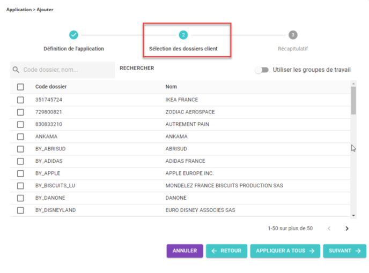Tick the BY_APPLE checkbox
Screen dimensions: 369x273
coord(20,173)
